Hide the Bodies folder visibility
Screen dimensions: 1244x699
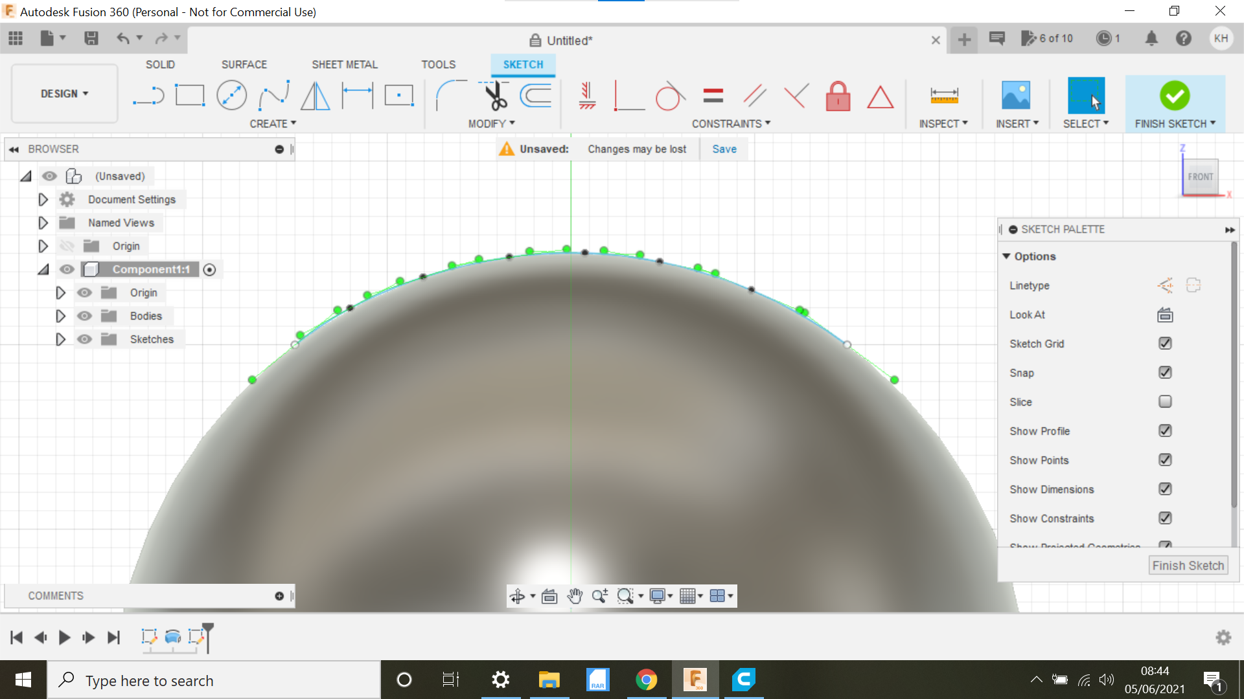84,316
